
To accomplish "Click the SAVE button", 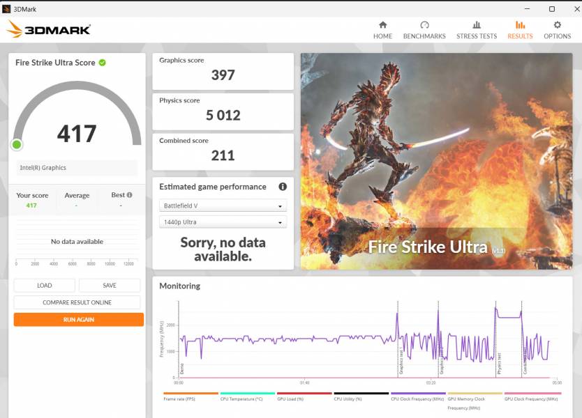I will point(110,286).
